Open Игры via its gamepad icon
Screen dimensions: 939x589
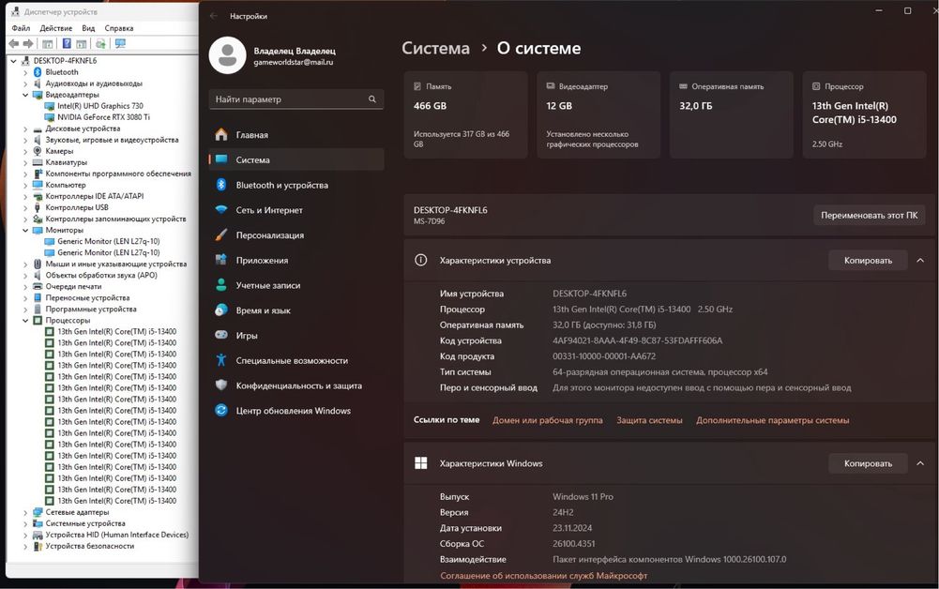coord(221,335)
